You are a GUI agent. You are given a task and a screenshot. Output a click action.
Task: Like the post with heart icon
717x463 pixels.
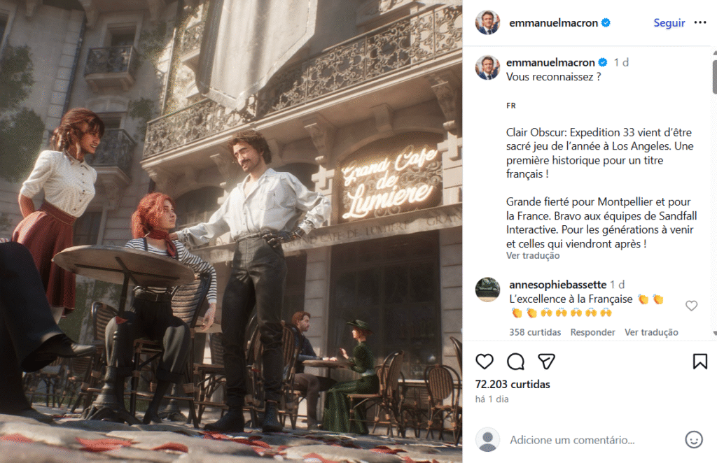485,362
